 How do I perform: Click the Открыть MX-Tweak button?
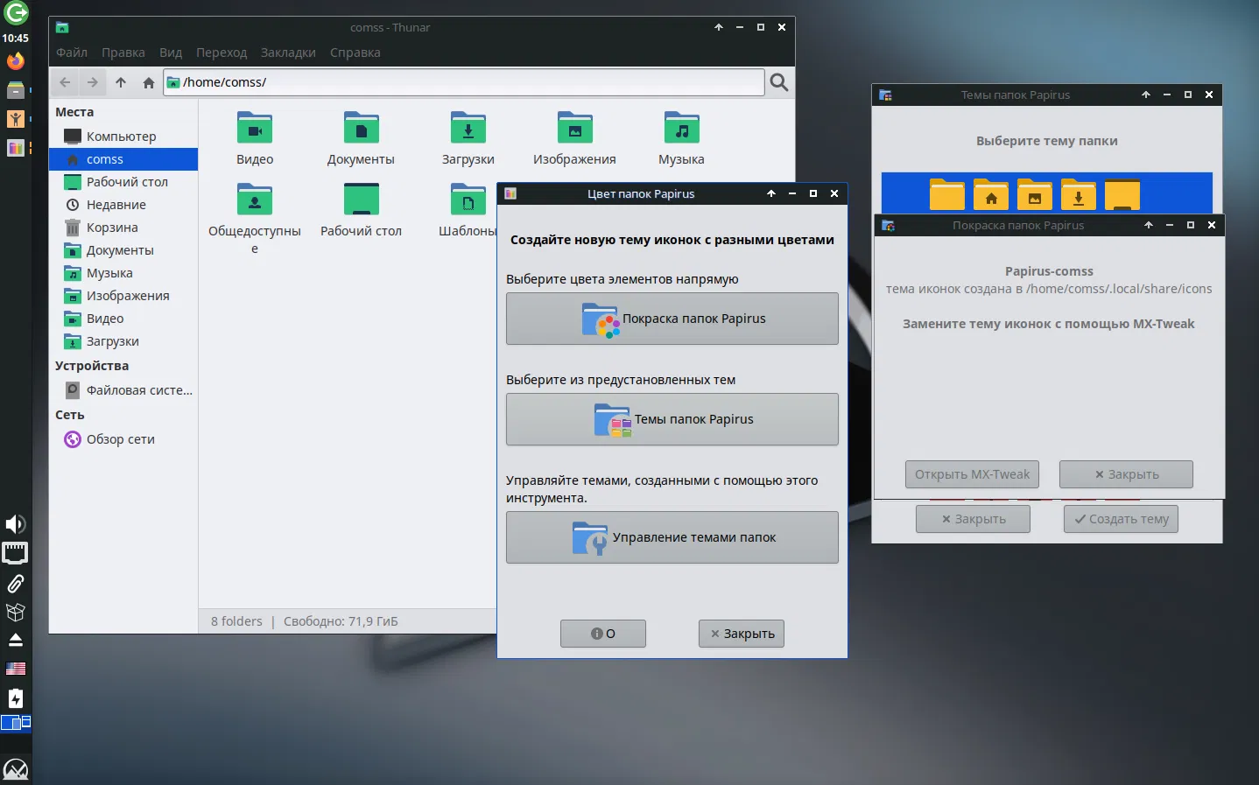(972, 474)
